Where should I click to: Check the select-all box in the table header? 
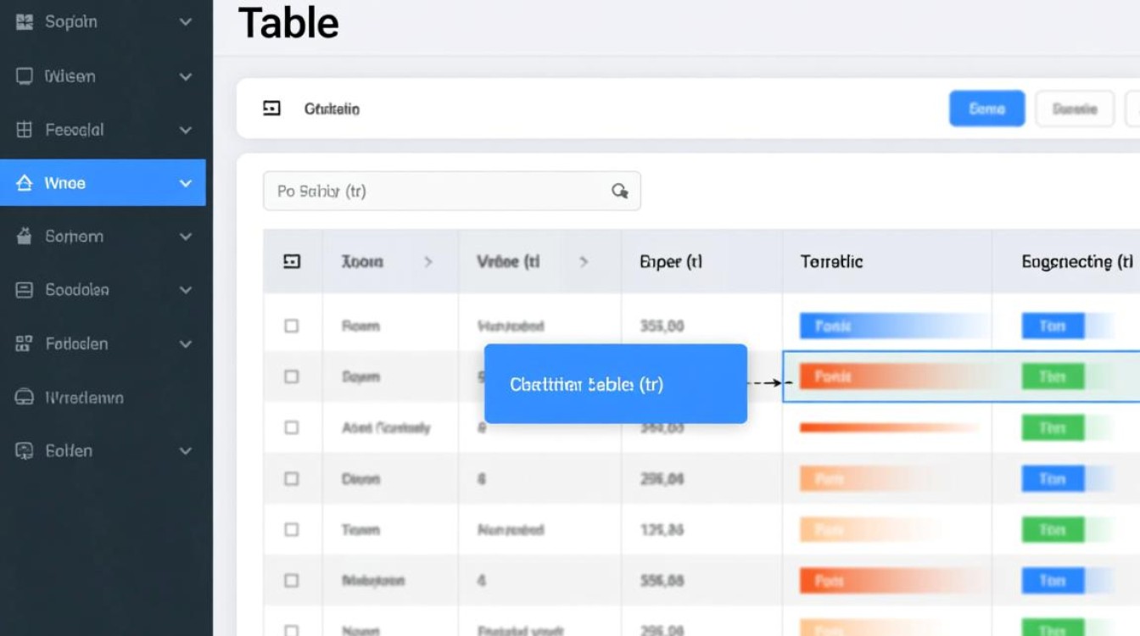click(293, 261)
